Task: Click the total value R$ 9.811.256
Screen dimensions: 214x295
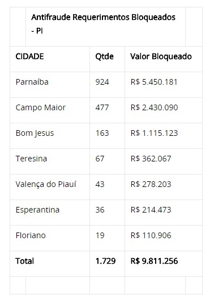Action: 154,261
